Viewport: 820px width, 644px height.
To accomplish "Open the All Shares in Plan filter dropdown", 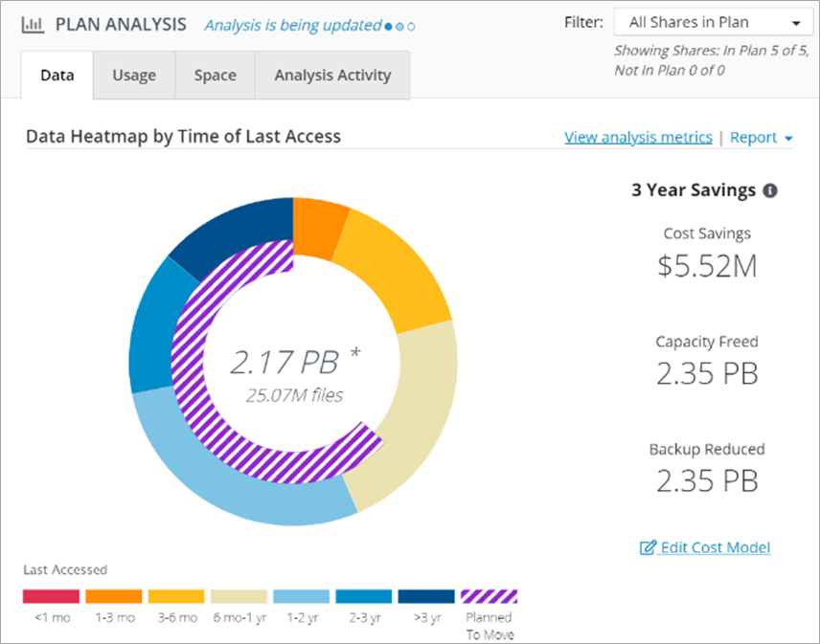I will point(713,21).
